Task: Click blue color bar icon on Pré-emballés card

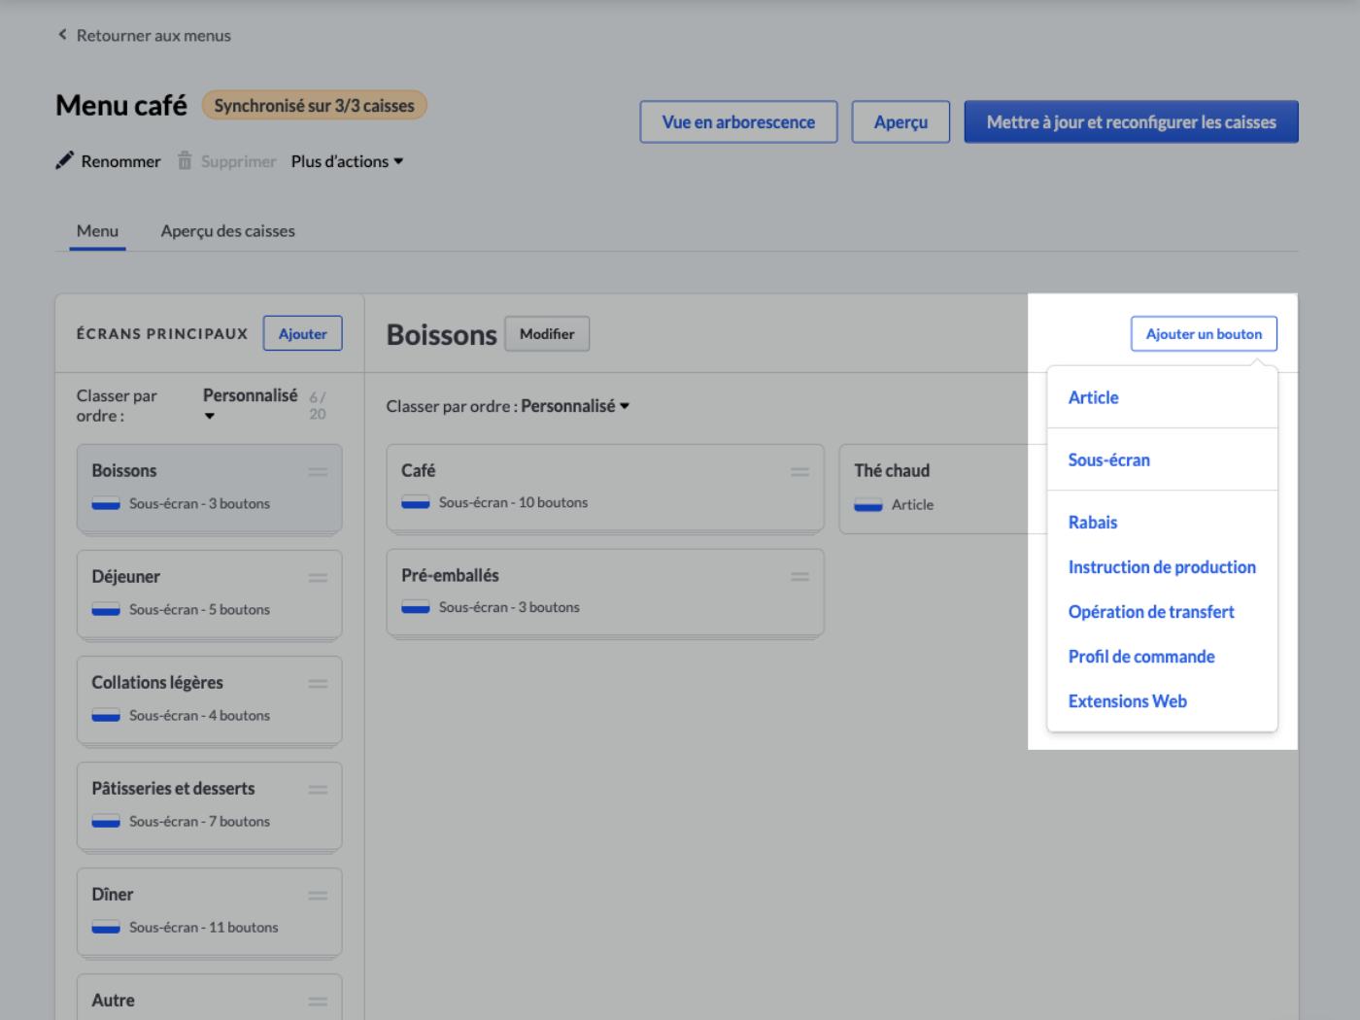Action: pos(416,607)
